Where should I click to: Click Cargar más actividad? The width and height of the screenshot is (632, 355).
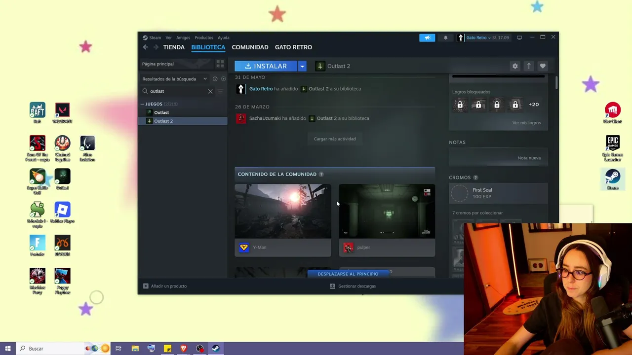(335, 139)
